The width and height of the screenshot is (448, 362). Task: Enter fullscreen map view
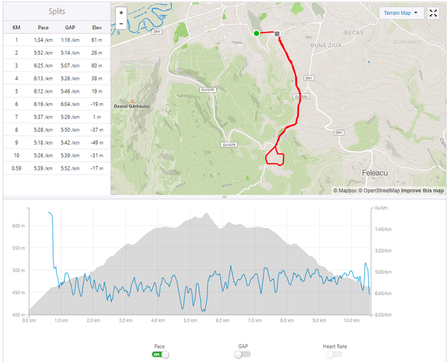(x=433, y=13)
